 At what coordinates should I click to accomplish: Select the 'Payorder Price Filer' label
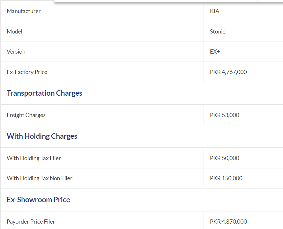pos(31,222)
